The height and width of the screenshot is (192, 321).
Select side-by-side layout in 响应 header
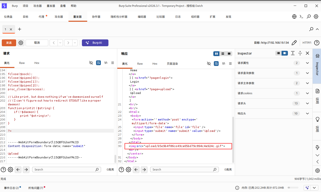216,54
